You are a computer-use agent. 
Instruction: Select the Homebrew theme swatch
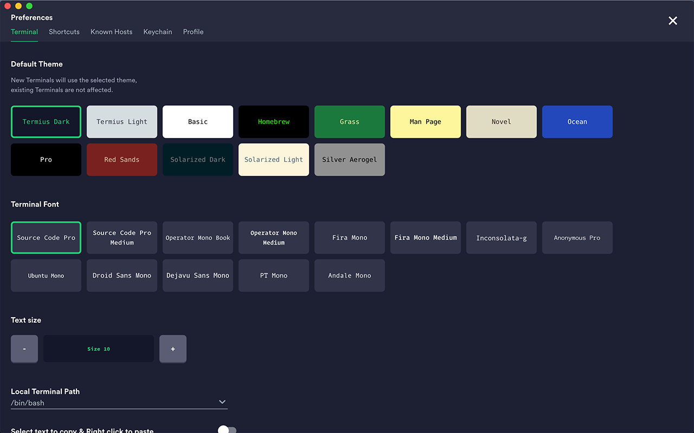(x=274, y=122)
